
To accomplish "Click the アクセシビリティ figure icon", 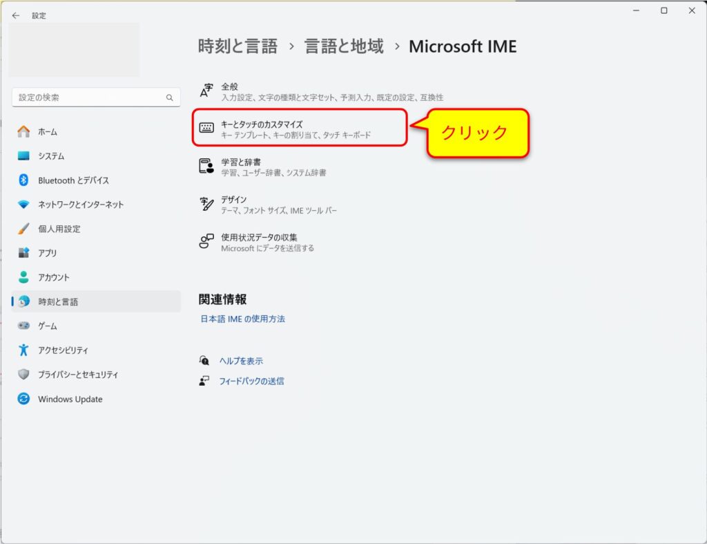I will point(23,350).
